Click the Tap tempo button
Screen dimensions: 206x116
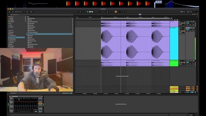click(13, 12)
